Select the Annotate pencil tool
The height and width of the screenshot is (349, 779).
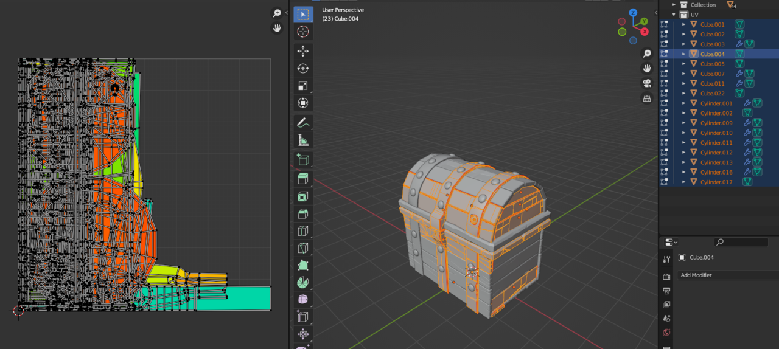[x=303, y=123]
